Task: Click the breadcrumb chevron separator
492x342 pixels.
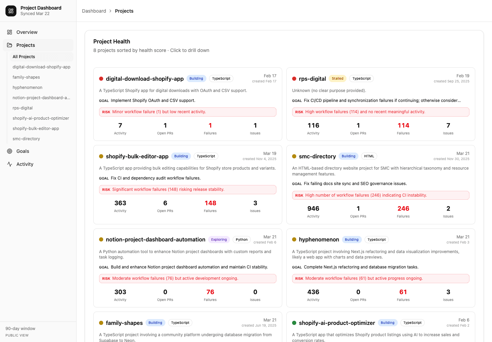Action: pos(110,11)
